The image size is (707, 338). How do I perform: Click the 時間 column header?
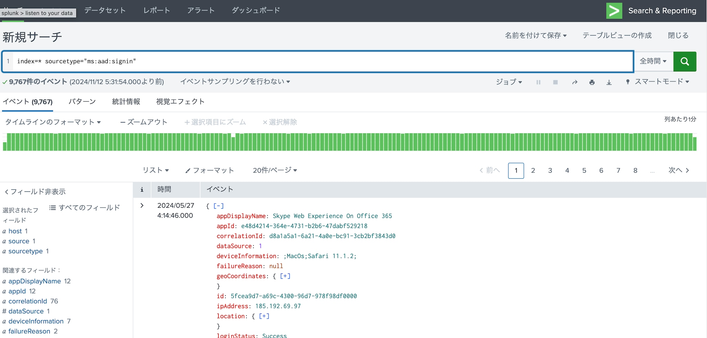164,189
